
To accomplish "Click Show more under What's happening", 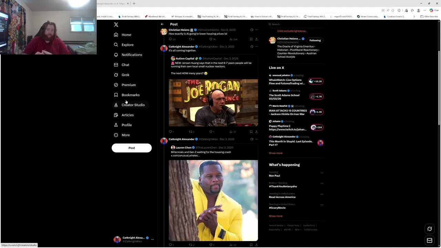I will [276, 216].
